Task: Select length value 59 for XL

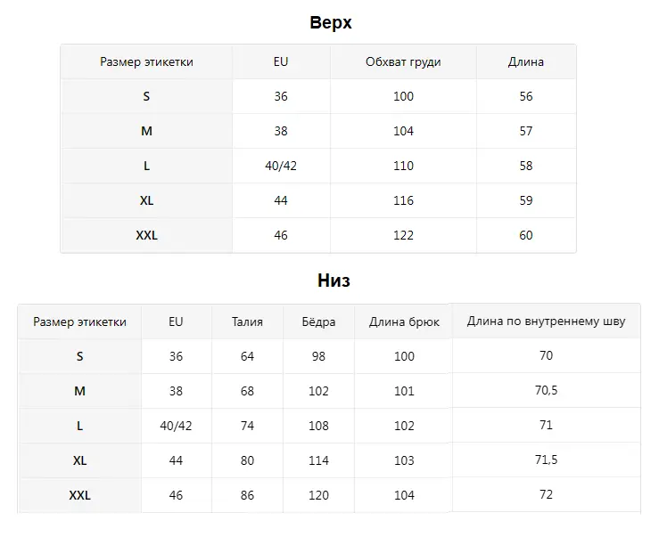Action: coord(526,200)
